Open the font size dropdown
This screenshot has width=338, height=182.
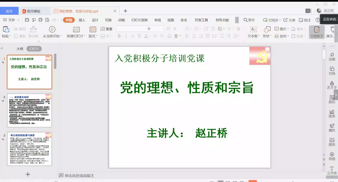162,29
